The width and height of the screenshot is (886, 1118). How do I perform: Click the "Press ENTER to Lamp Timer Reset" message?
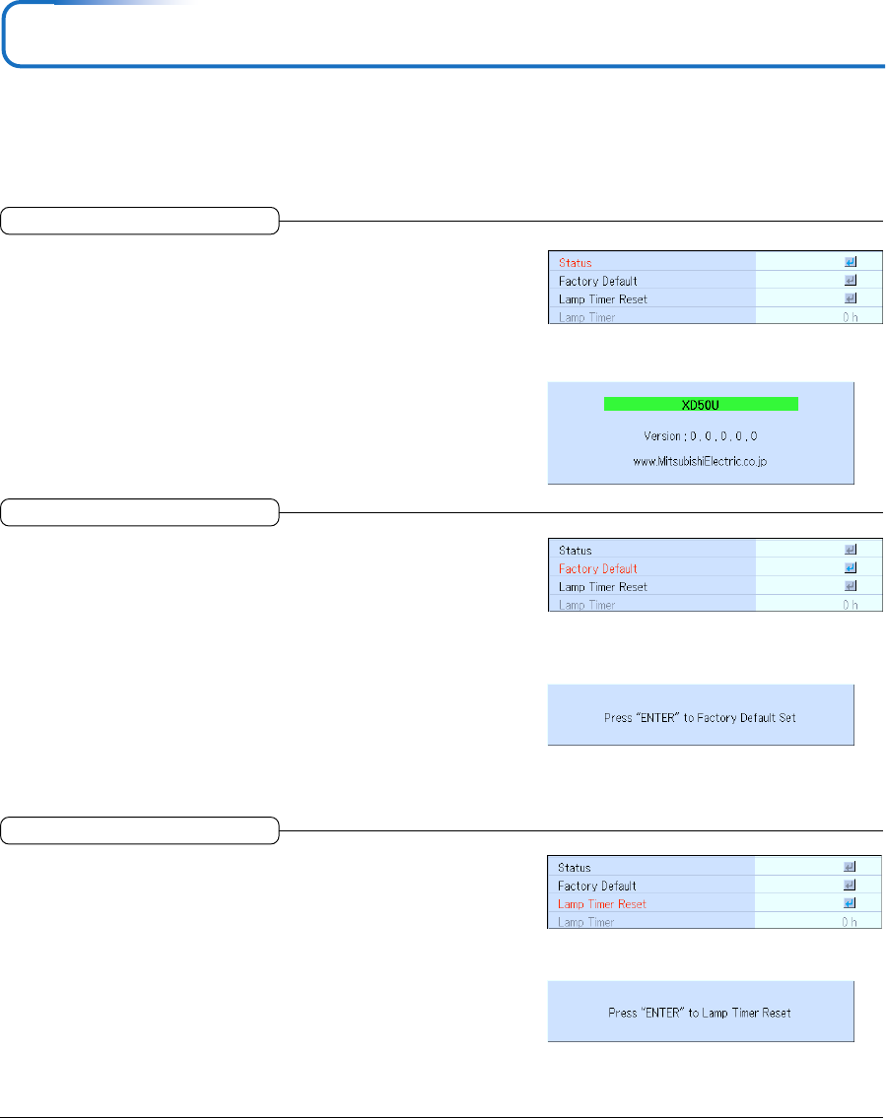(x=700, y=1013)
